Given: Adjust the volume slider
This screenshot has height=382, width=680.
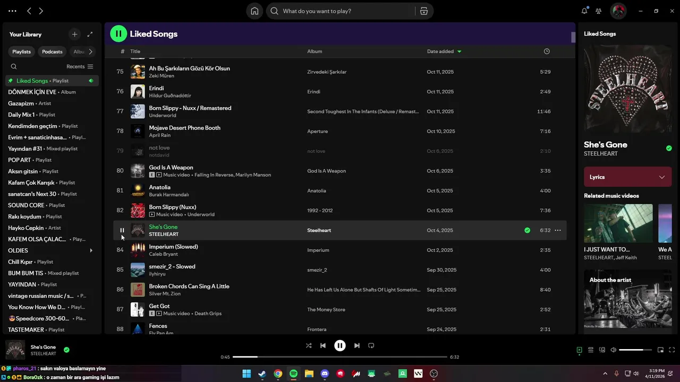Looking at the screenshot, I should (x=635, y=350).
